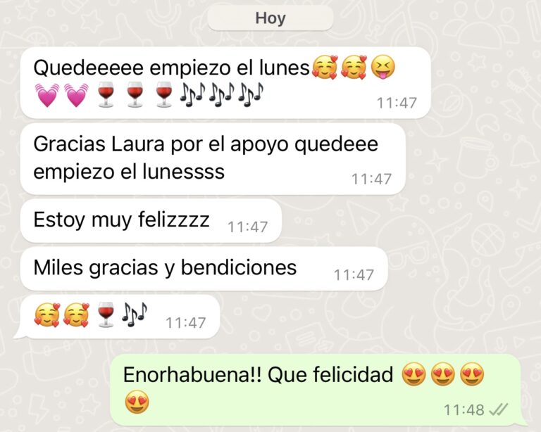The width and height of the screenshot is (541, 432).
Task: Select the 'Gracias Laura por el apoyo' message
Action: click(213, 158)
